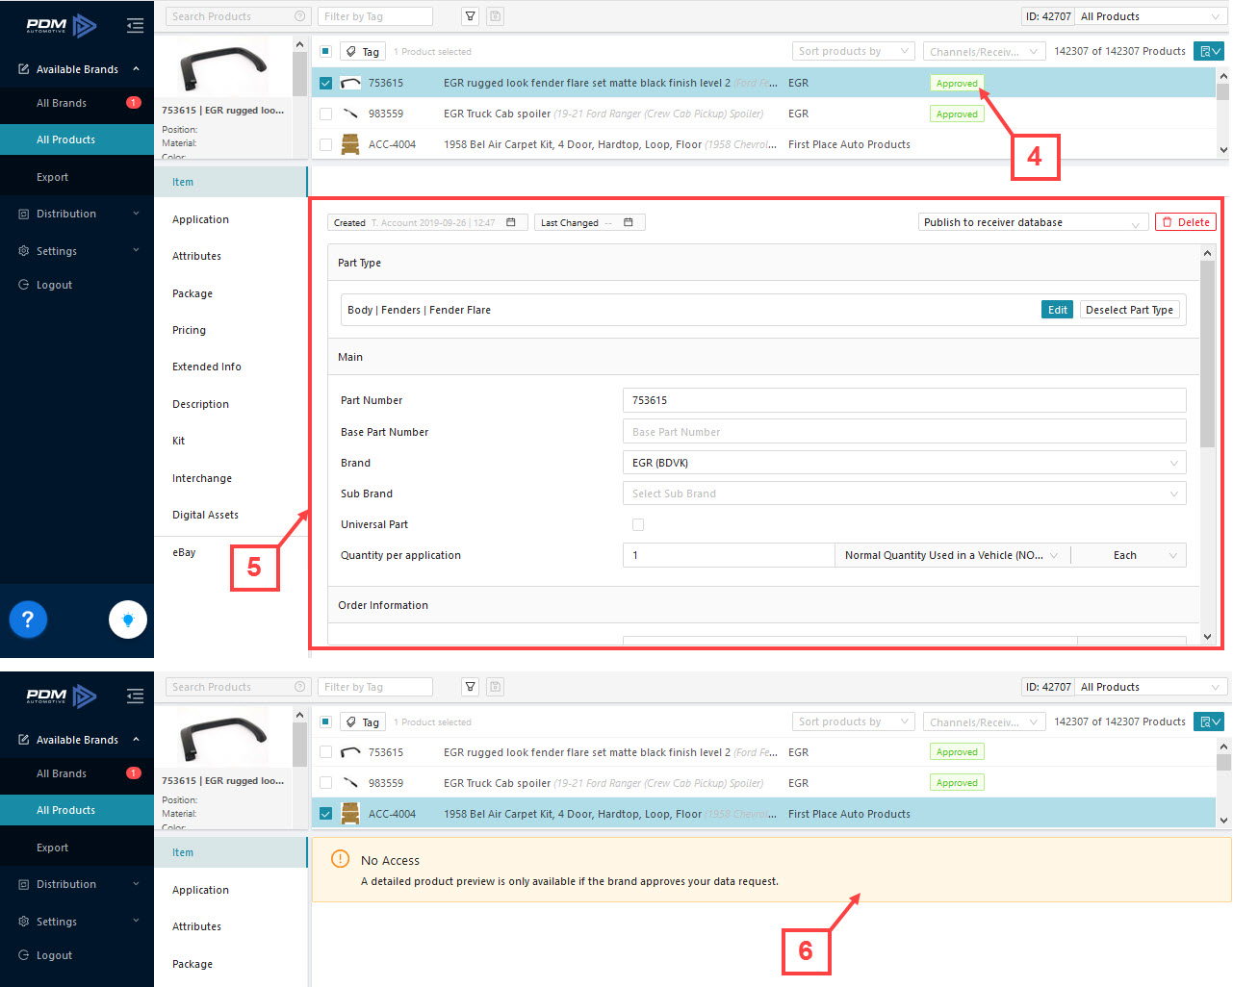Image resolution: width=1233 pixels, height=987 pixels.
Task: Open search help icon in lower Search Products field
Action: (299, 687)
